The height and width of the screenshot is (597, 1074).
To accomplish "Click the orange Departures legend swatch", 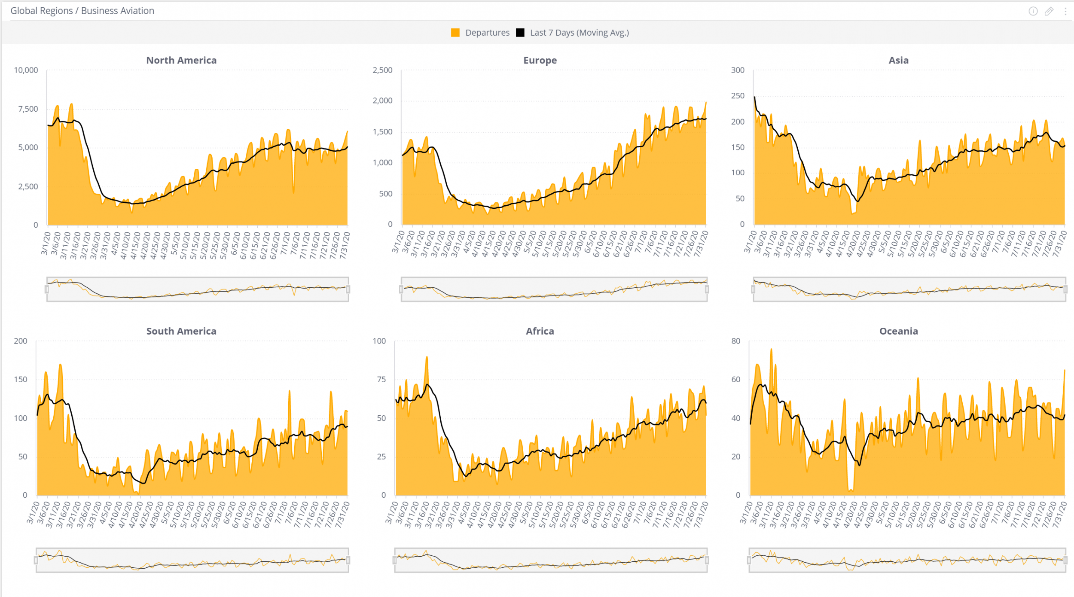I will pyautogui.click(x=455, y=33).
